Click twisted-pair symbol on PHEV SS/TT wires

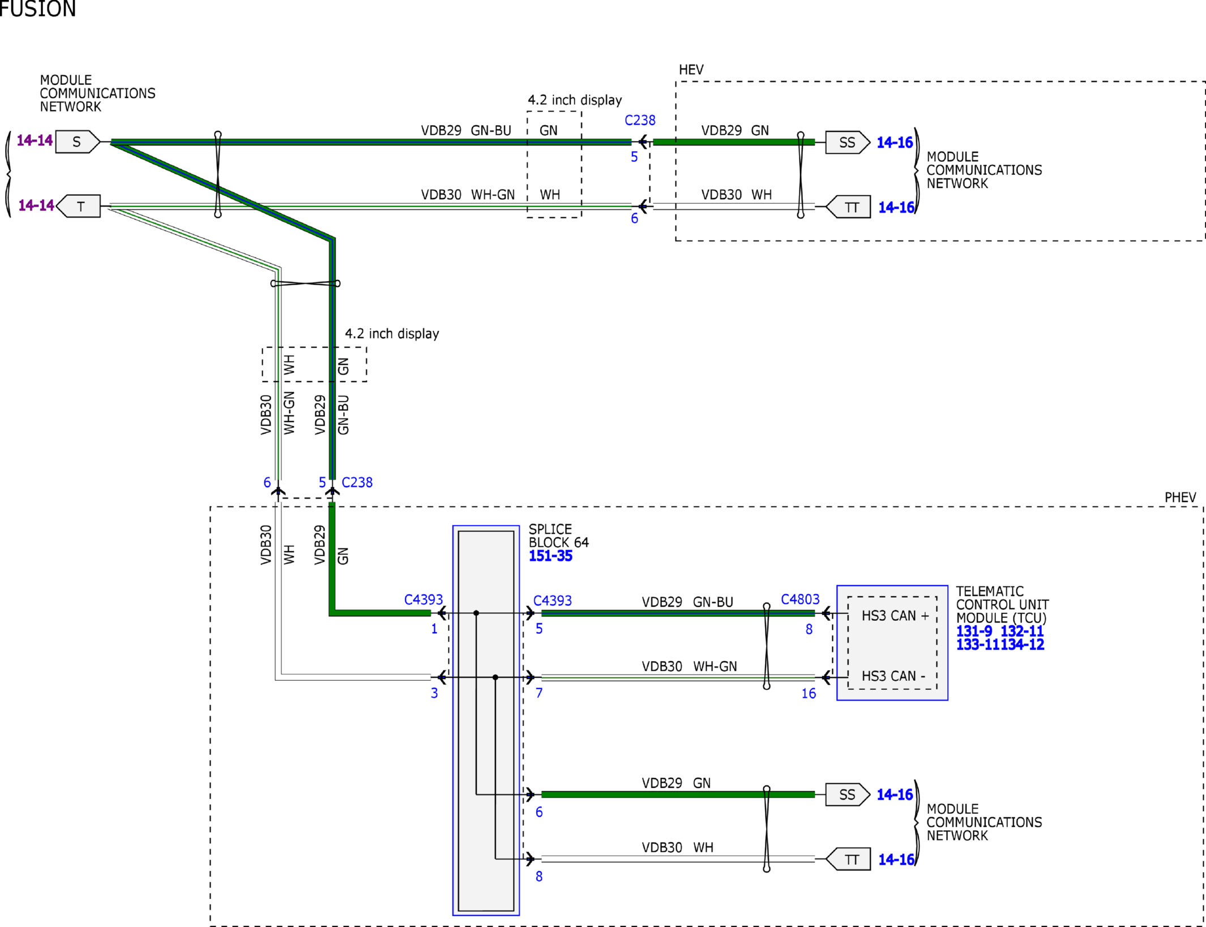tap(767, 829)
